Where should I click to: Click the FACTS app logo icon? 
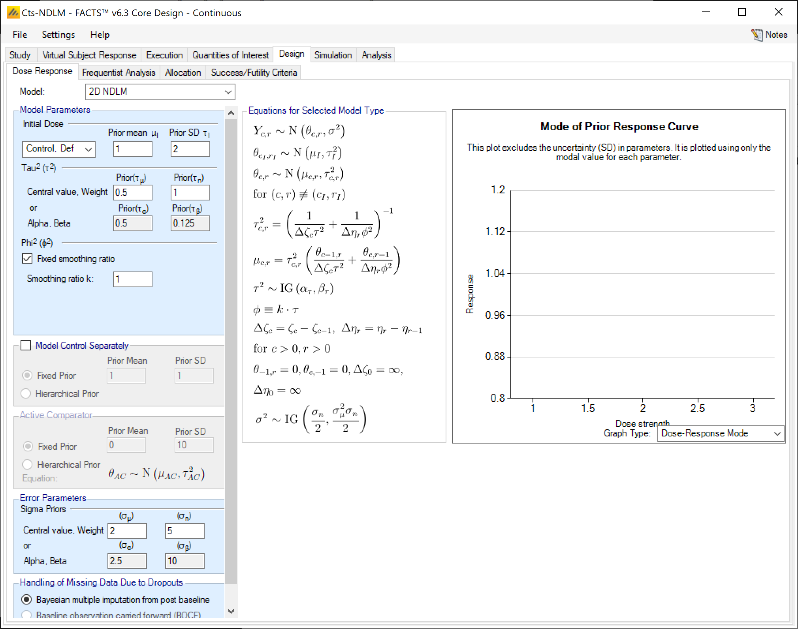coord(13,13)
